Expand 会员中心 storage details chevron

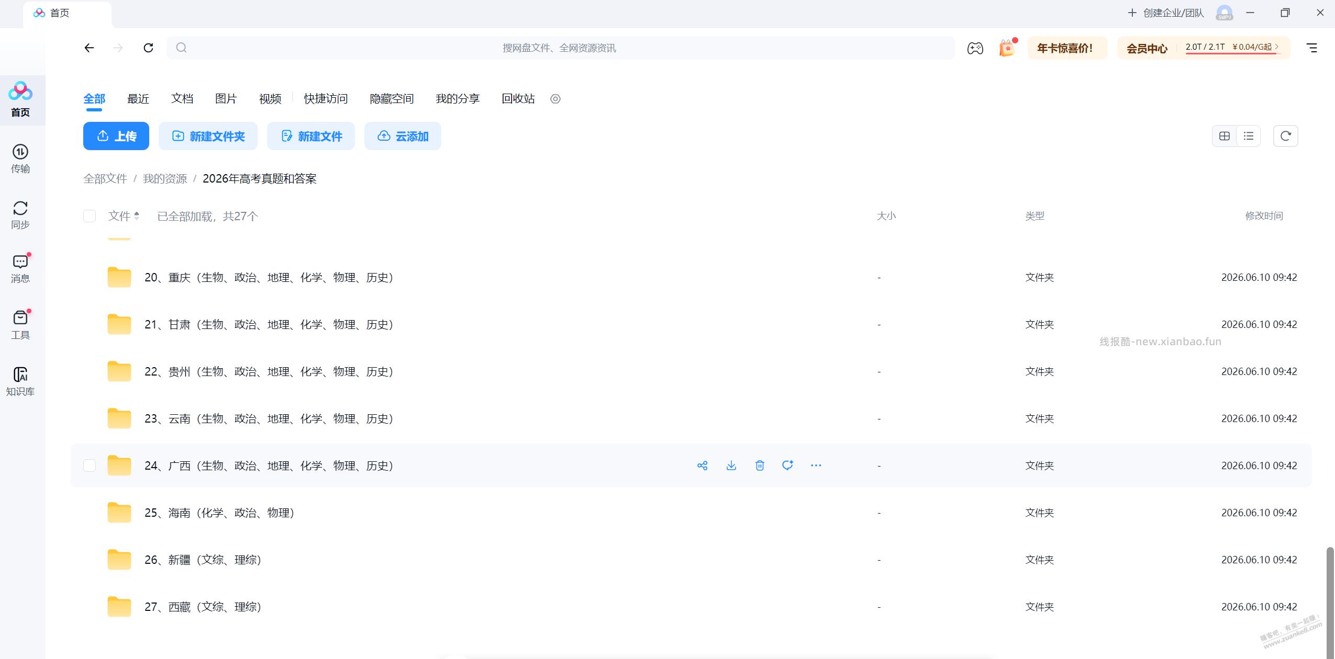(x=1277, y=47)
